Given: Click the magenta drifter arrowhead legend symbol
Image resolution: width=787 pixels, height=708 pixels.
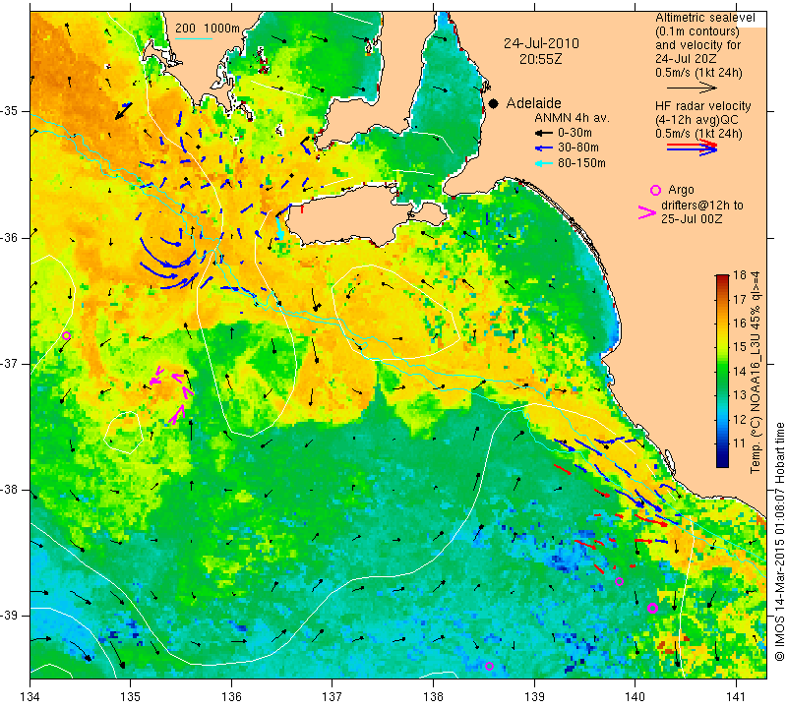Looking at the screenshot, I should [647, 212].
